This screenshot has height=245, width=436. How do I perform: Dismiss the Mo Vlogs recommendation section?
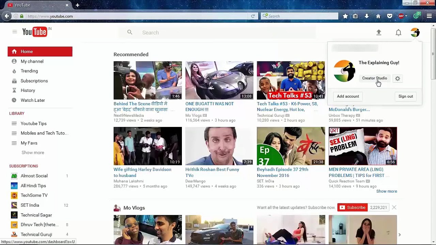pos(394,208)
